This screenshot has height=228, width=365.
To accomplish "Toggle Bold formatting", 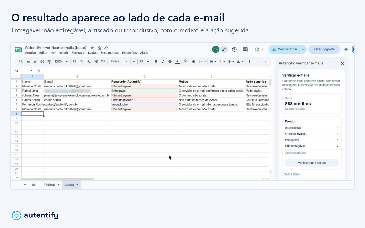I will (x=156, y=61).
